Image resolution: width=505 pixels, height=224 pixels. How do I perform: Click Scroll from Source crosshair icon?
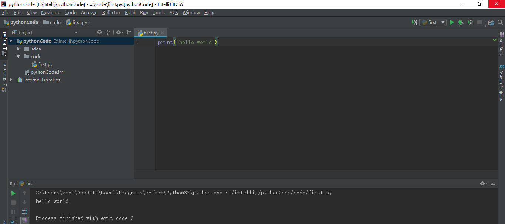coord(99,32)
